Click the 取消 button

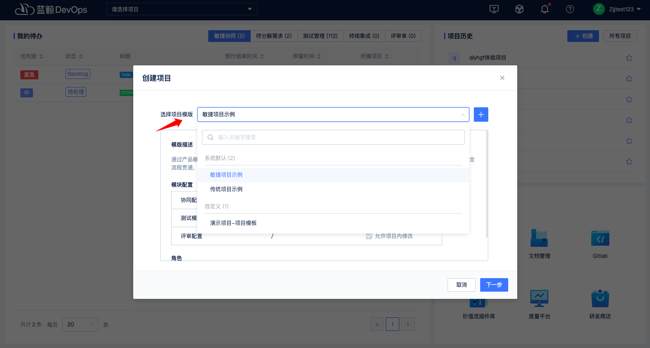(x=462, y=285)
